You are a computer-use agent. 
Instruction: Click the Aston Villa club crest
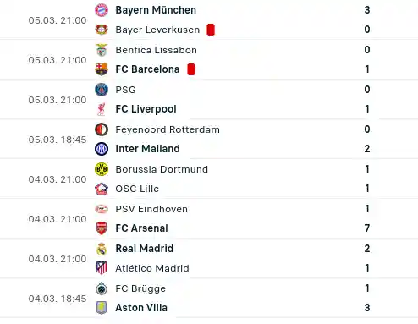[x=102, y=308]
